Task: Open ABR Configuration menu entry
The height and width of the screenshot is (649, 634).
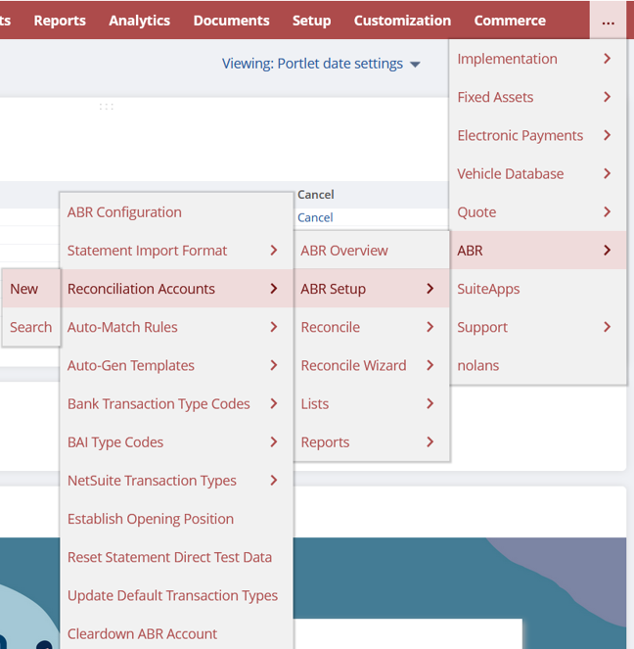Action: click(124, 212)
